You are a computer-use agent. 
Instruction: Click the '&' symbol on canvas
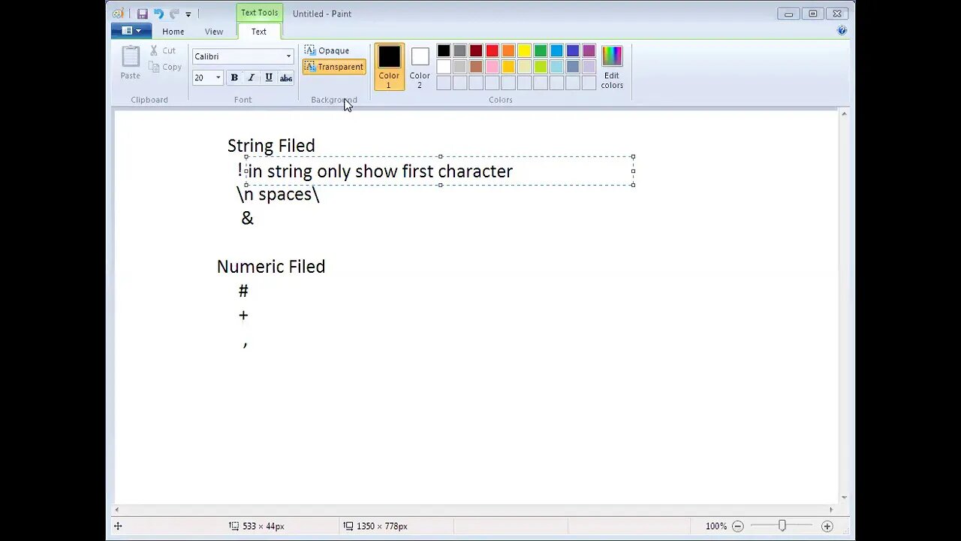pyautogui.click(x=247, y=218)
